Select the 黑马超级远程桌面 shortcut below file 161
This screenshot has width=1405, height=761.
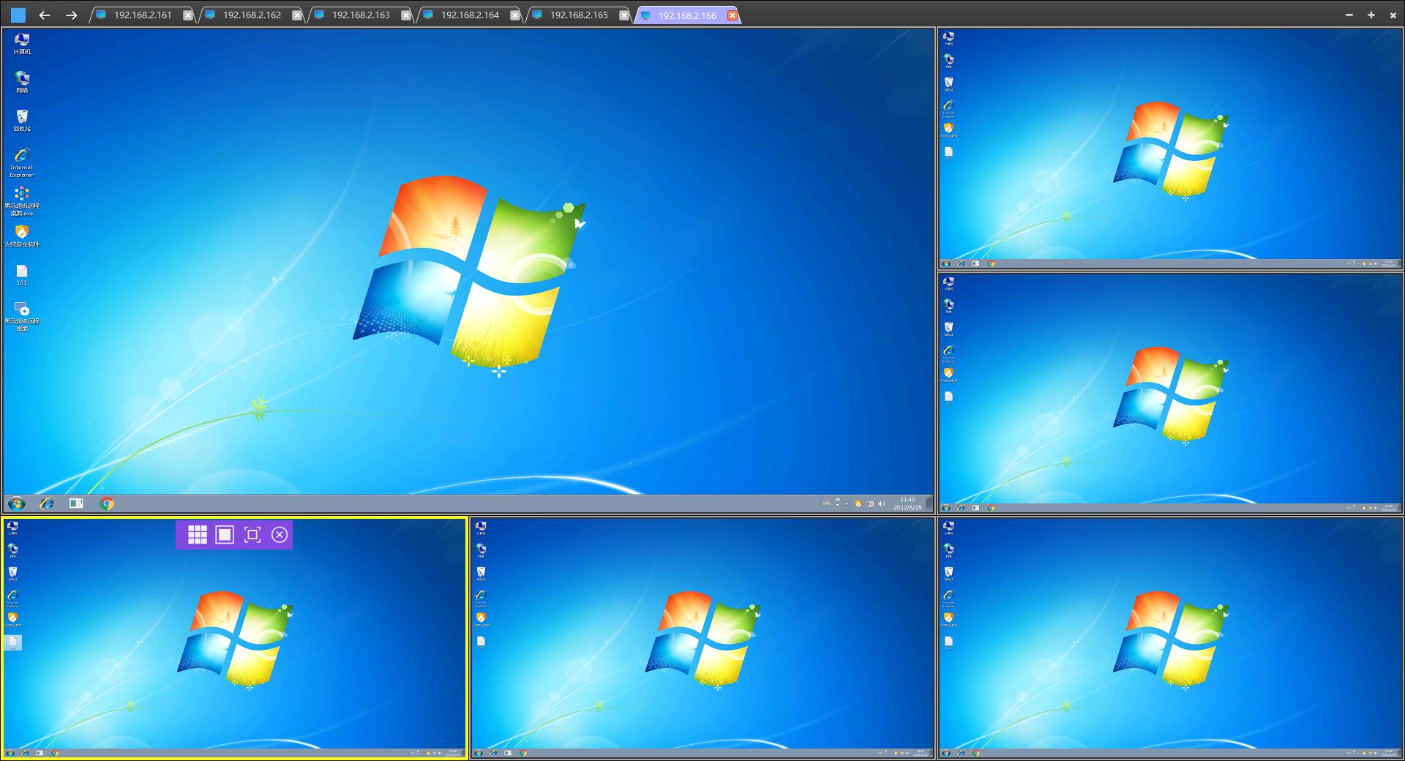tap(22, 316)
